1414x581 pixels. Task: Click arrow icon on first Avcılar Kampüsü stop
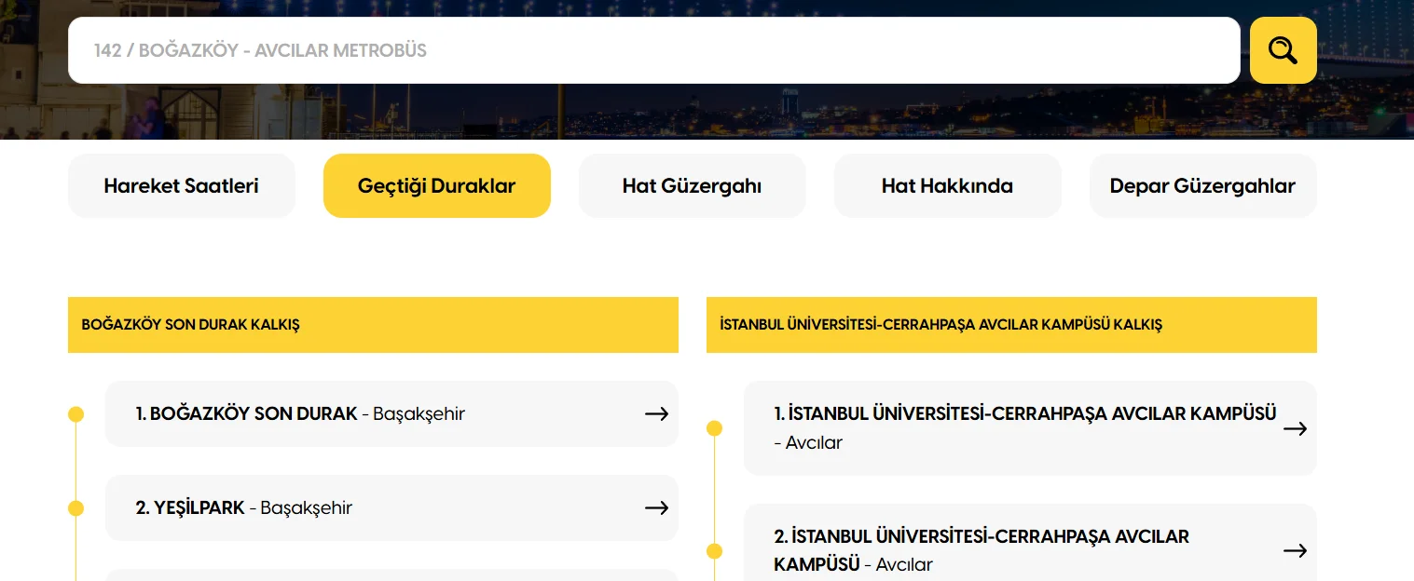point(1295,428)
